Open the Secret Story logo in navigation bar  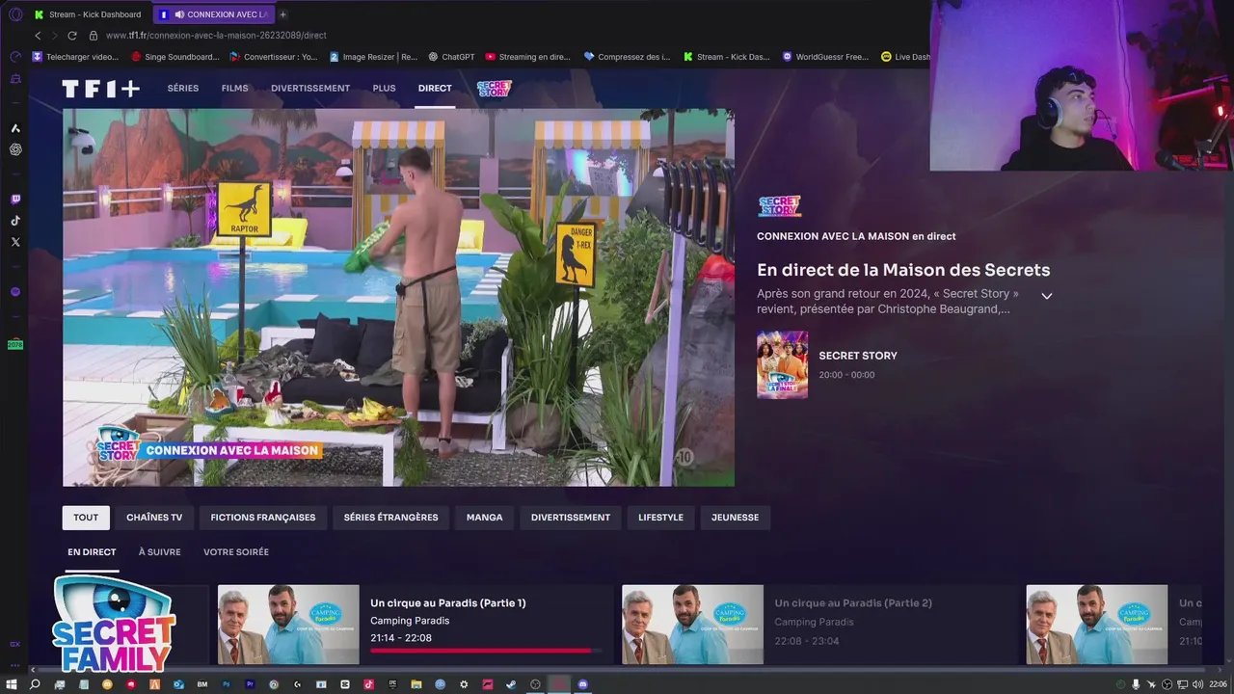[494, 88]
